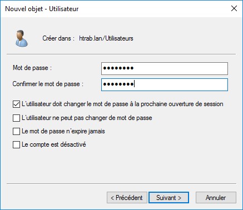The image size is (243, 210).
Task: Click the 'Confirmer le mot de passe :' label
Action: [x=48, y=84]
